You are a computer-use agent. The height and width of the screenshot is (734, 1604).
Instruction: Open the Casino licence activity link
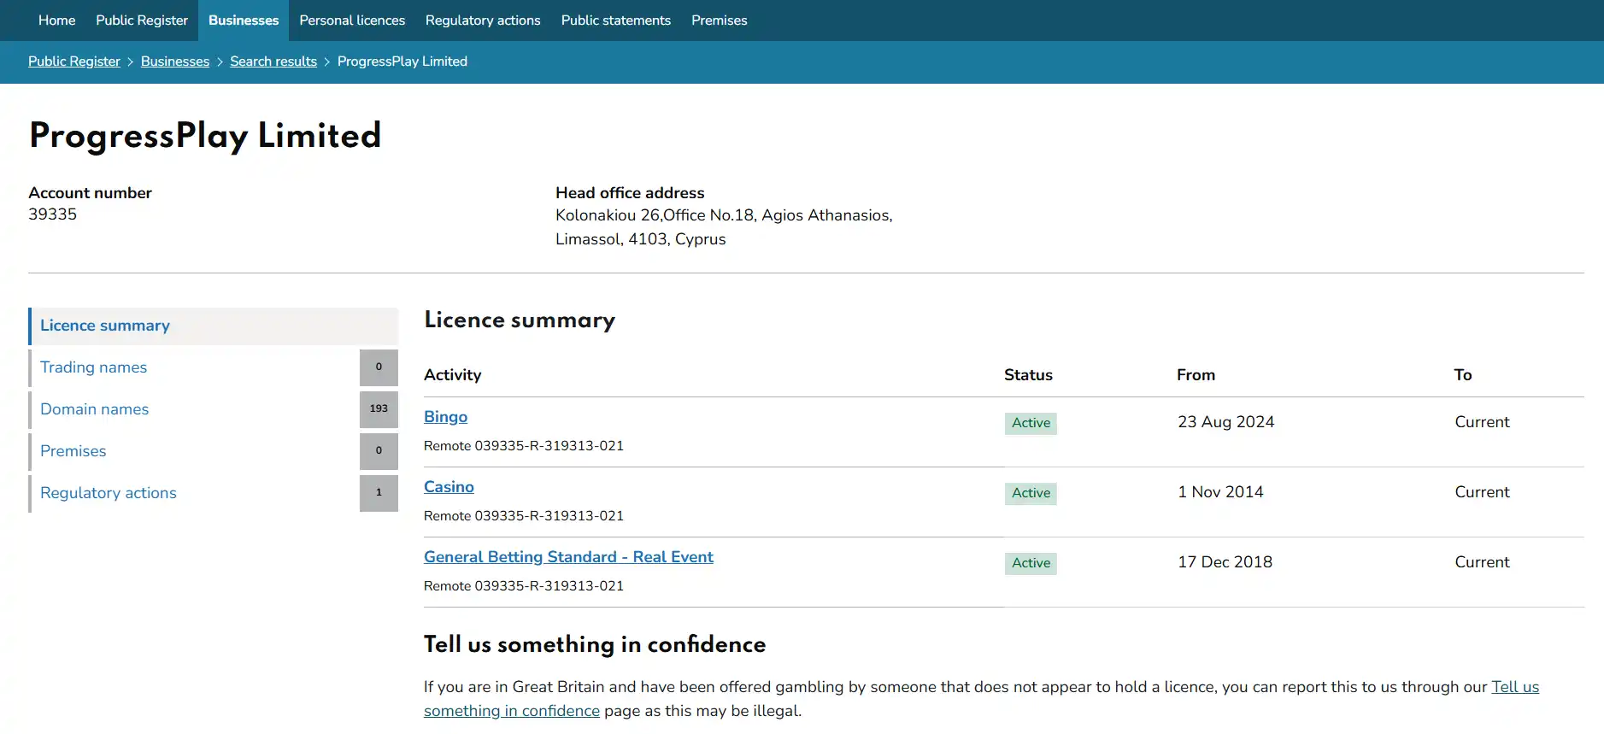pos(449,487)
